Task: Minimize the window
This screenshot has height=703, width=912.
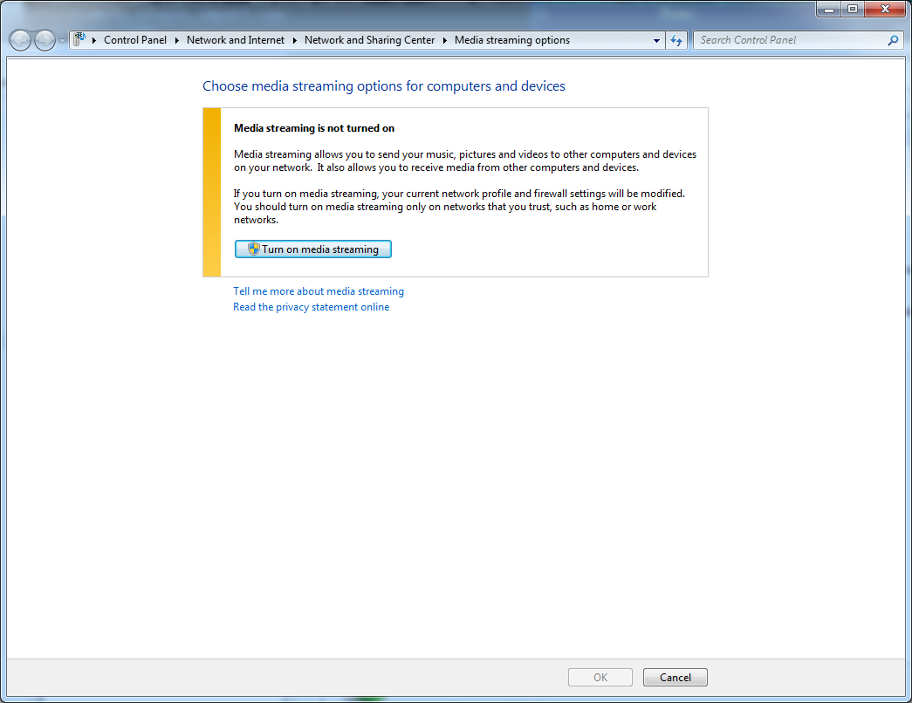Action: [x=829, y=9]
